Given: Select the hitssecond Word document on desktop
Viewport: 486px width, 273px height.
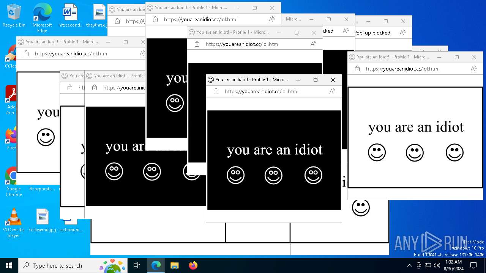Looking at the screenshot, I should click(70, 15).
